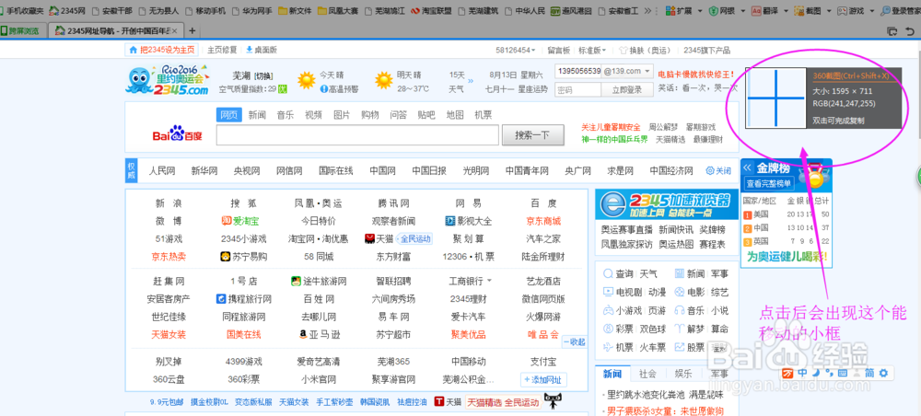
Task: Open the 凤凰大赛 bookmark folder
Action: [x=337, y=10]
